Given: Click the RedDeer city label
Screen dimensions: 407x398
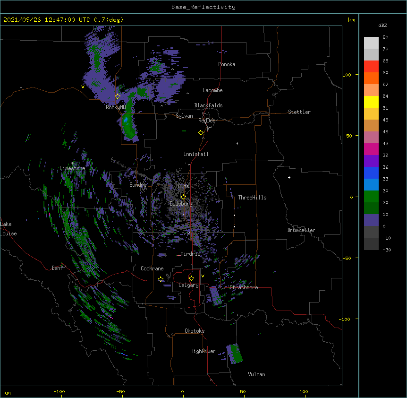Looking at the screenshot, I should pyautogui.click(x=208, y=121).
